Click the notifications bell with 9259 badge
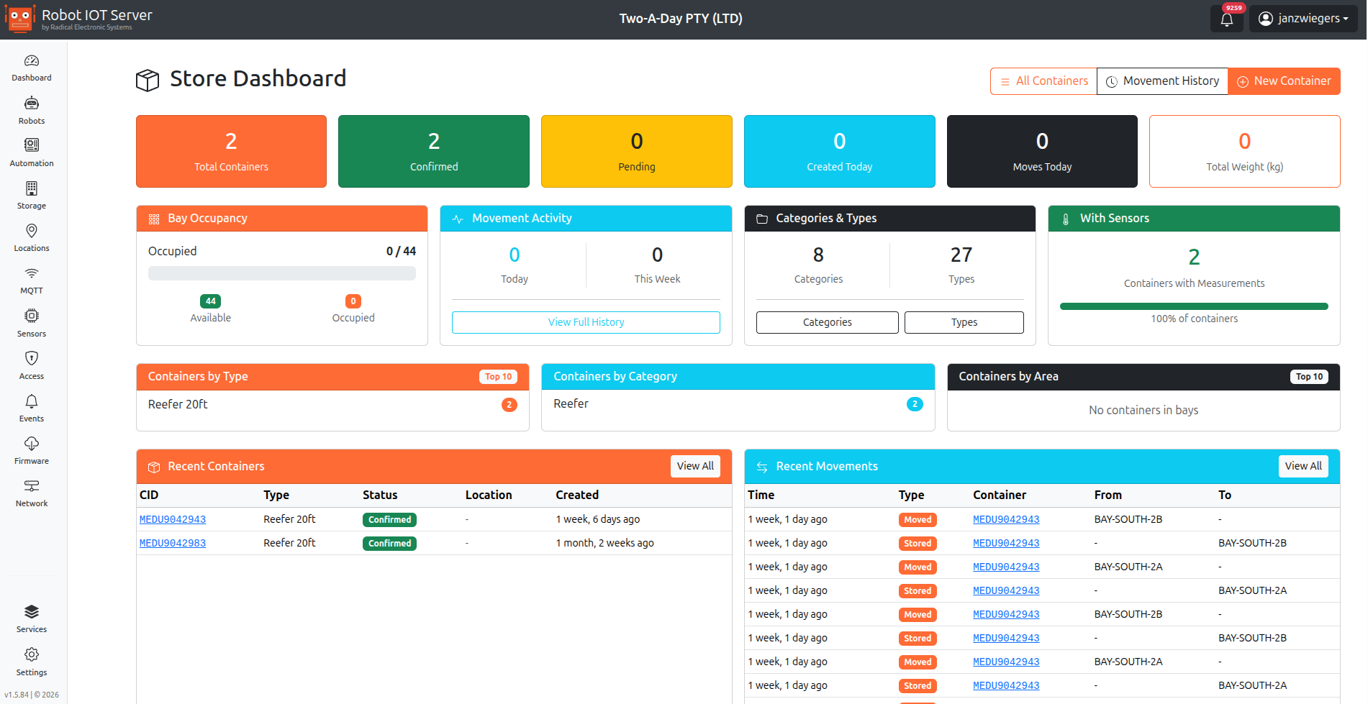 (1227, 19)
